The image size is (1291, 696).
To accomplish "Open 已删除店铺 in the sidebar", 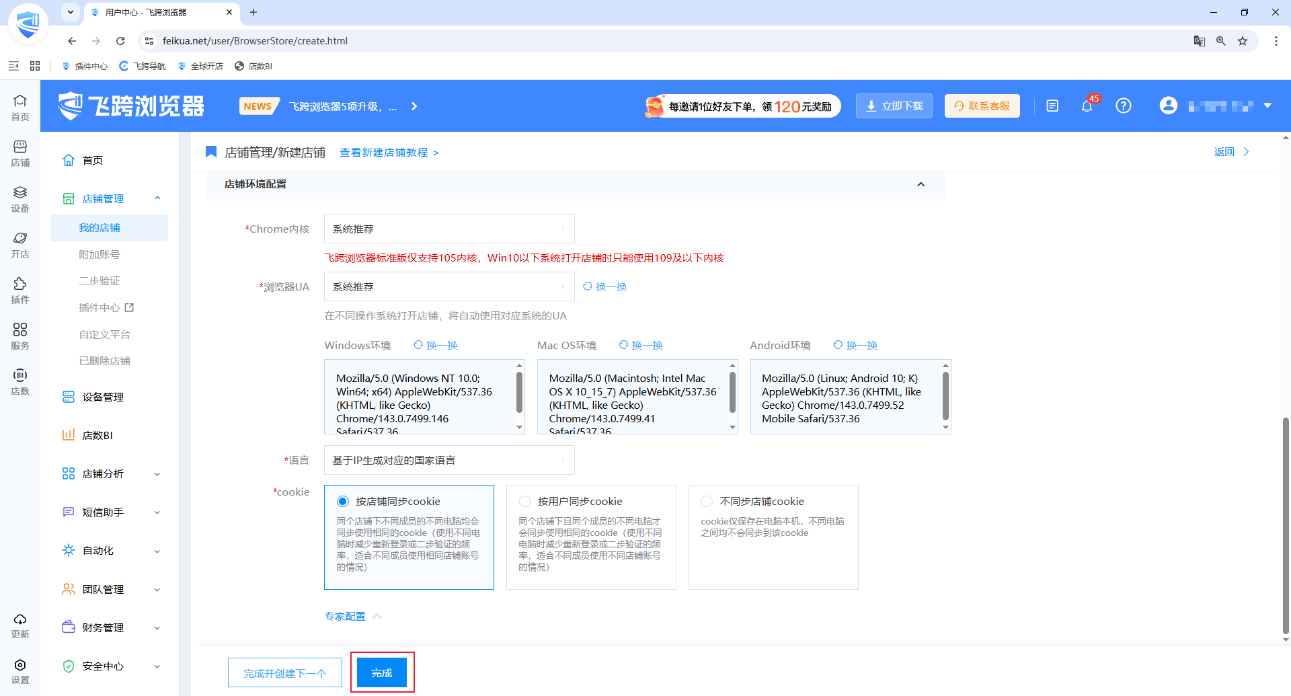I will coord(104,360).
